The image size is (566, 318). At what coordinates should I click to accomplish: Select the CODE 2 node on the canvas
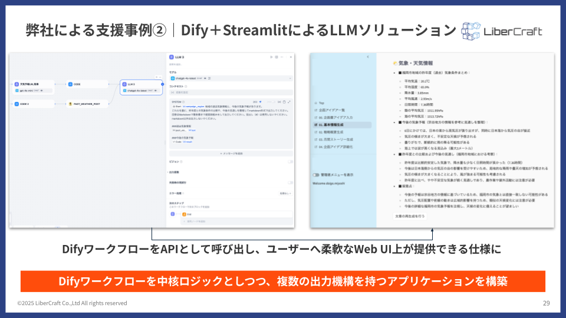pos(34,104)
